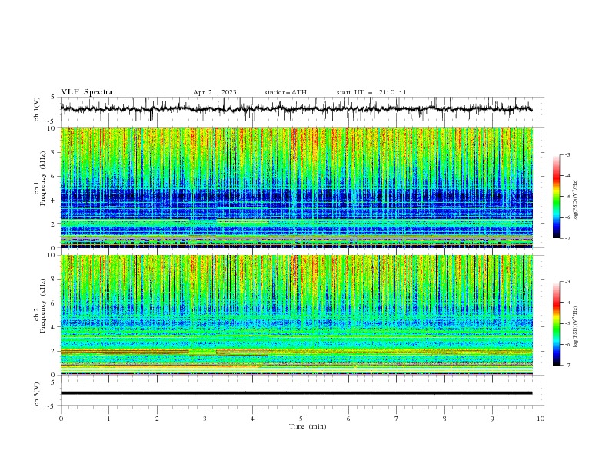Click time axis tick label "9"
Screen dimensions: 609x470
(492, 419)
